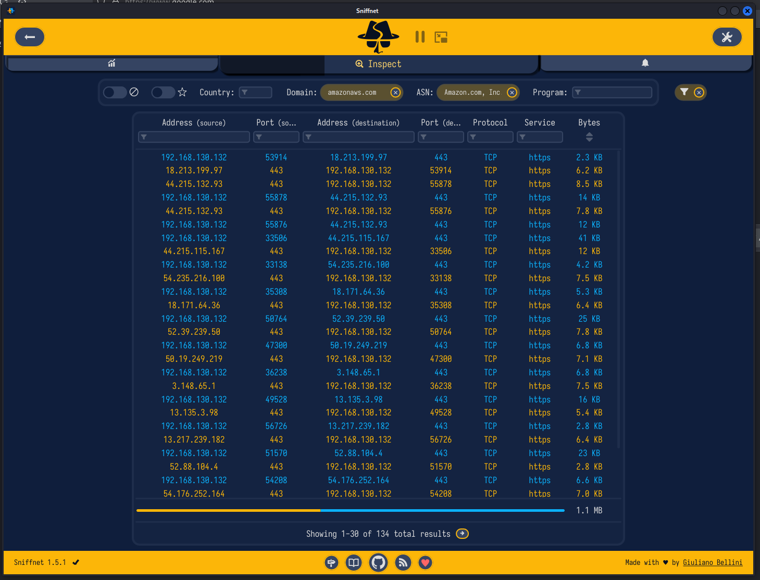Click the Country filter field

[x=255, y=92]
